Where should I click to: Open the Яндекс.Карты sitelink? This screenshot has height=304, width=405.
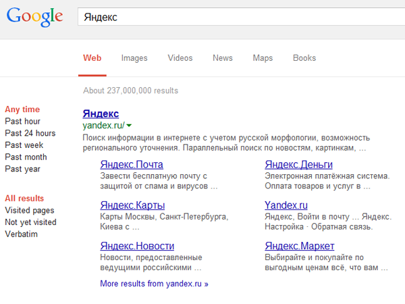(x=132, y=205)
